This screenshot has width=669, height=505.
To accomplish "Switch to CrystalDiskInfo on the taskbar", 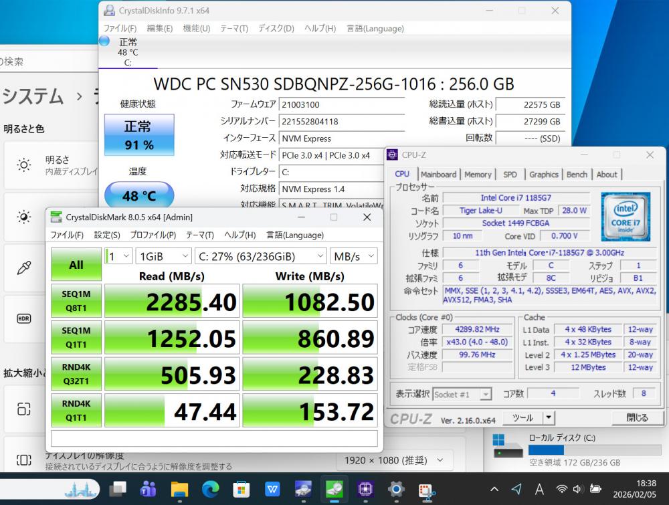I will [303, 489].
